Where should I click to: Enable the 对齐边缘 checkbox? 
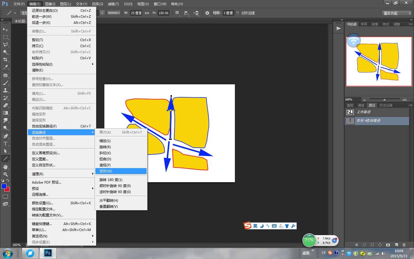point(238,13)
